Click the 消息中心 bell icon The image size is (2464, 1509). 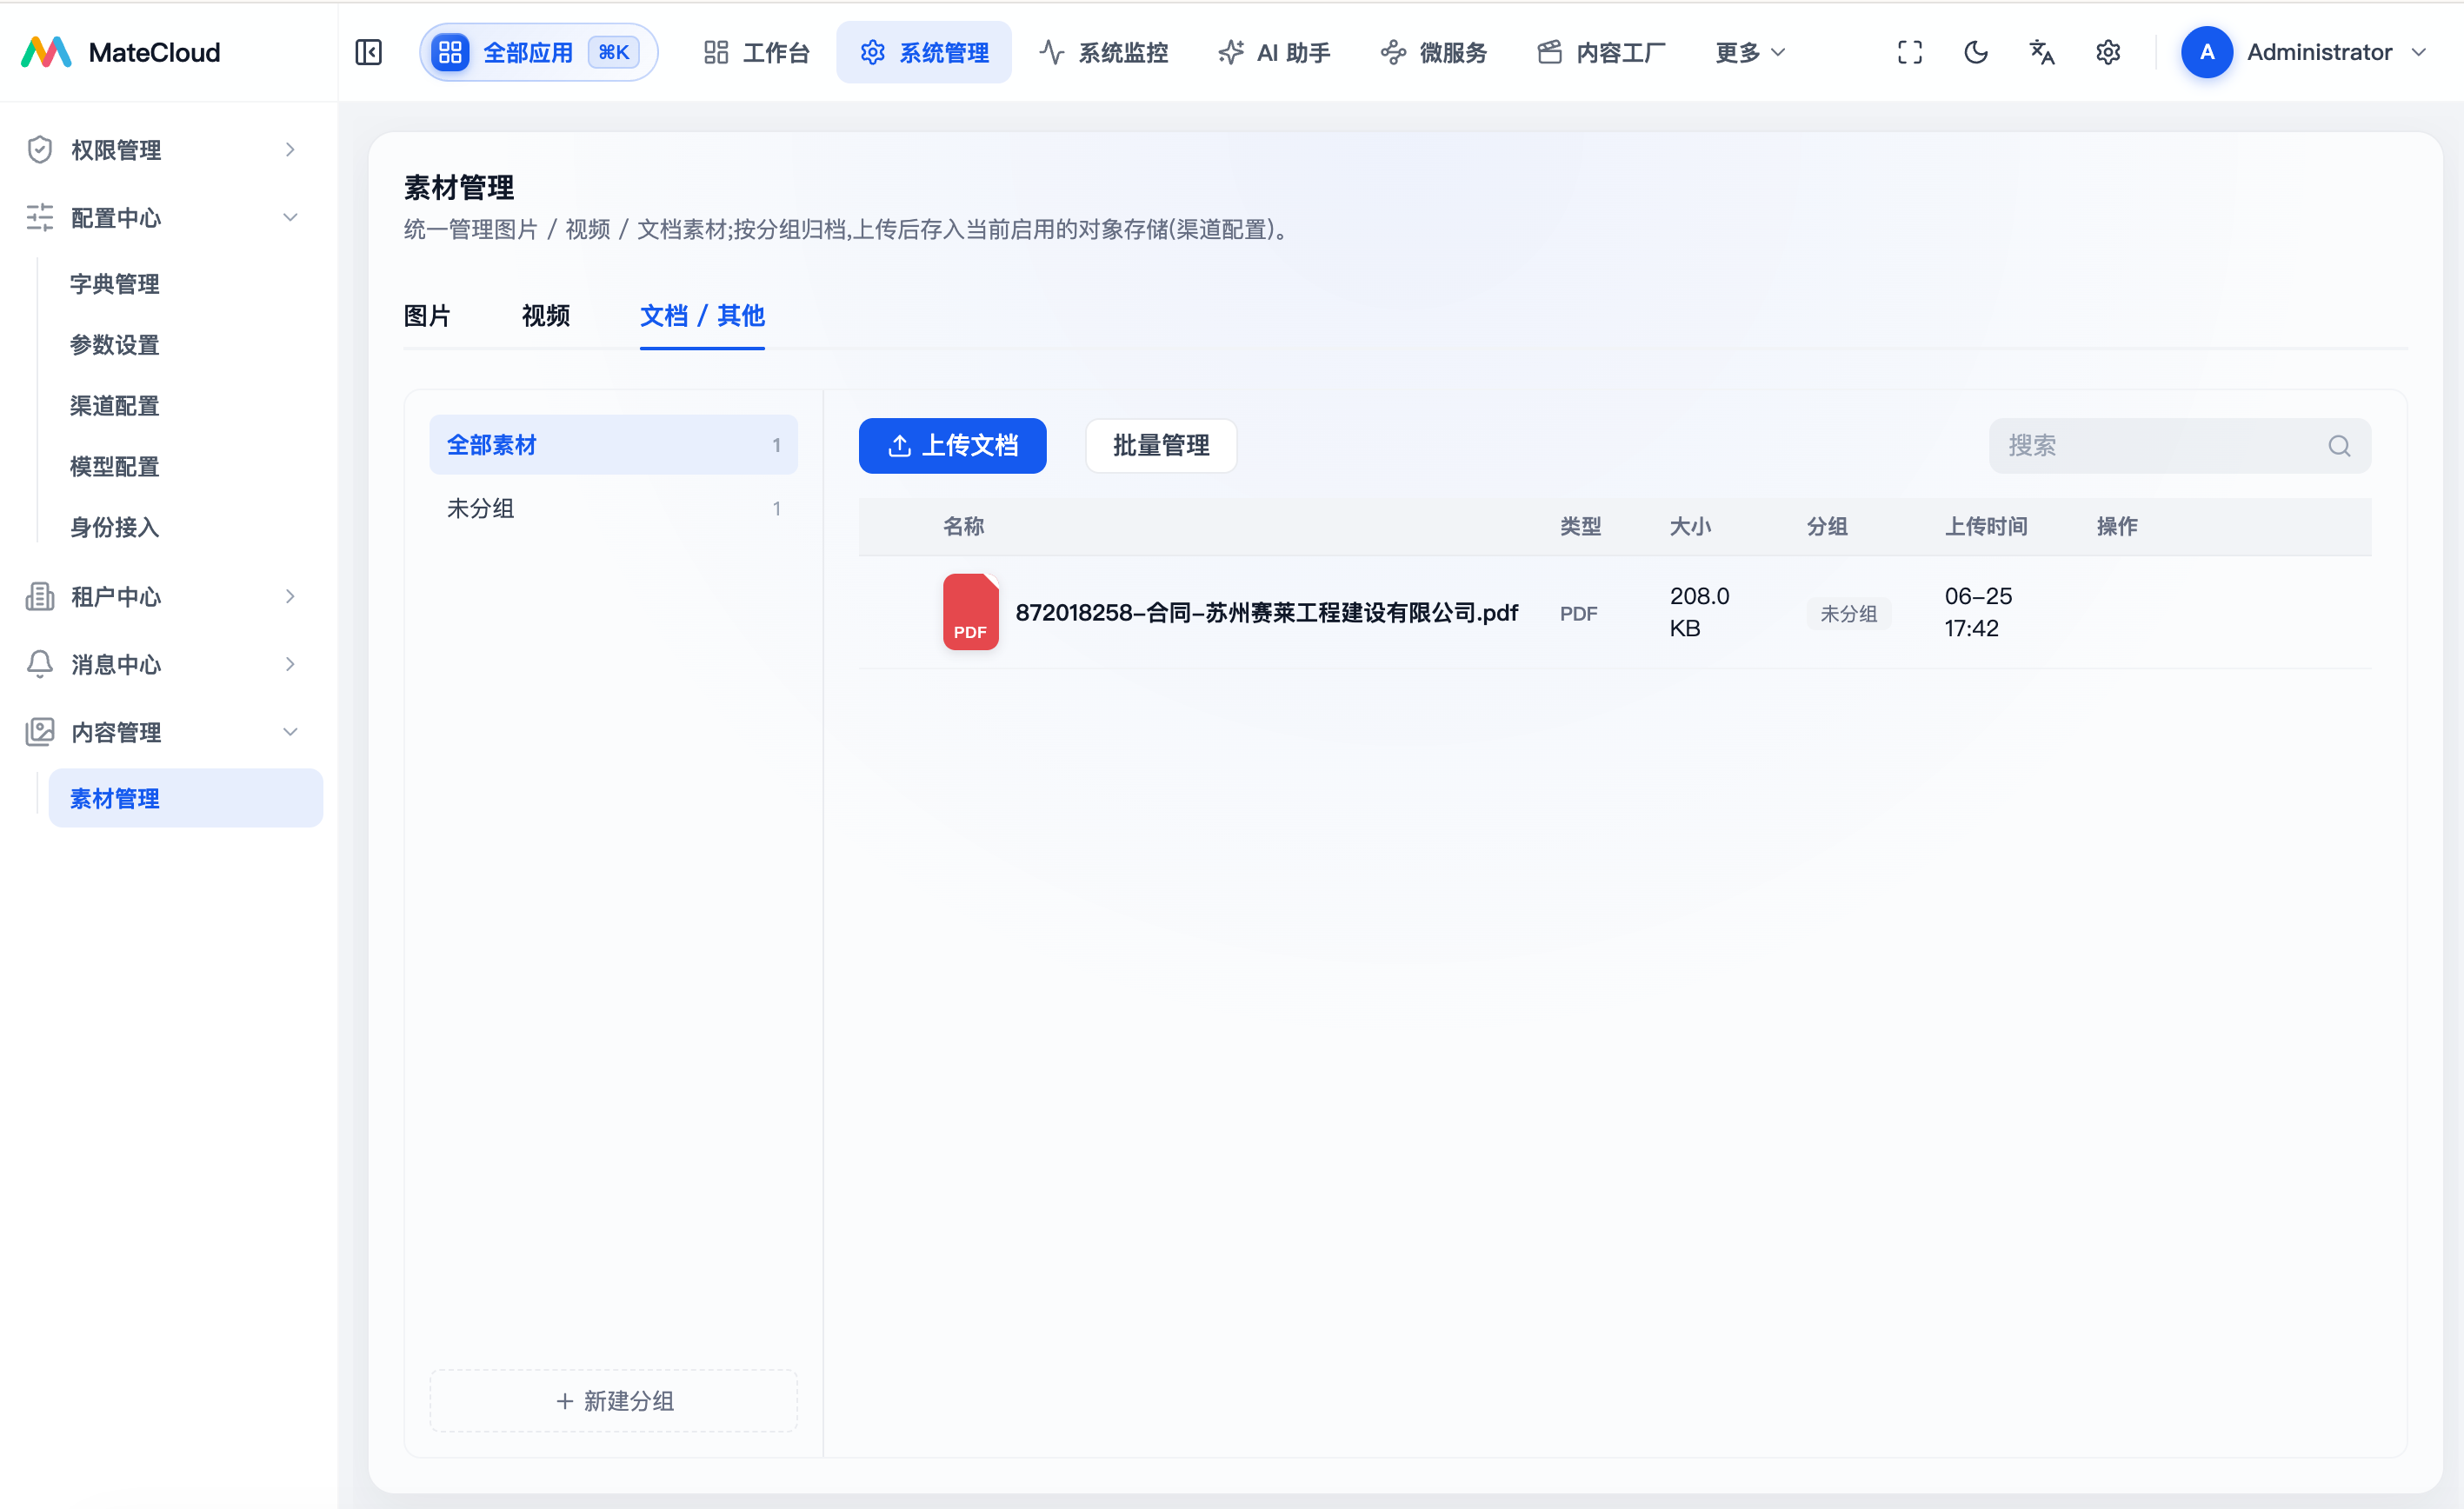[39, 664]
